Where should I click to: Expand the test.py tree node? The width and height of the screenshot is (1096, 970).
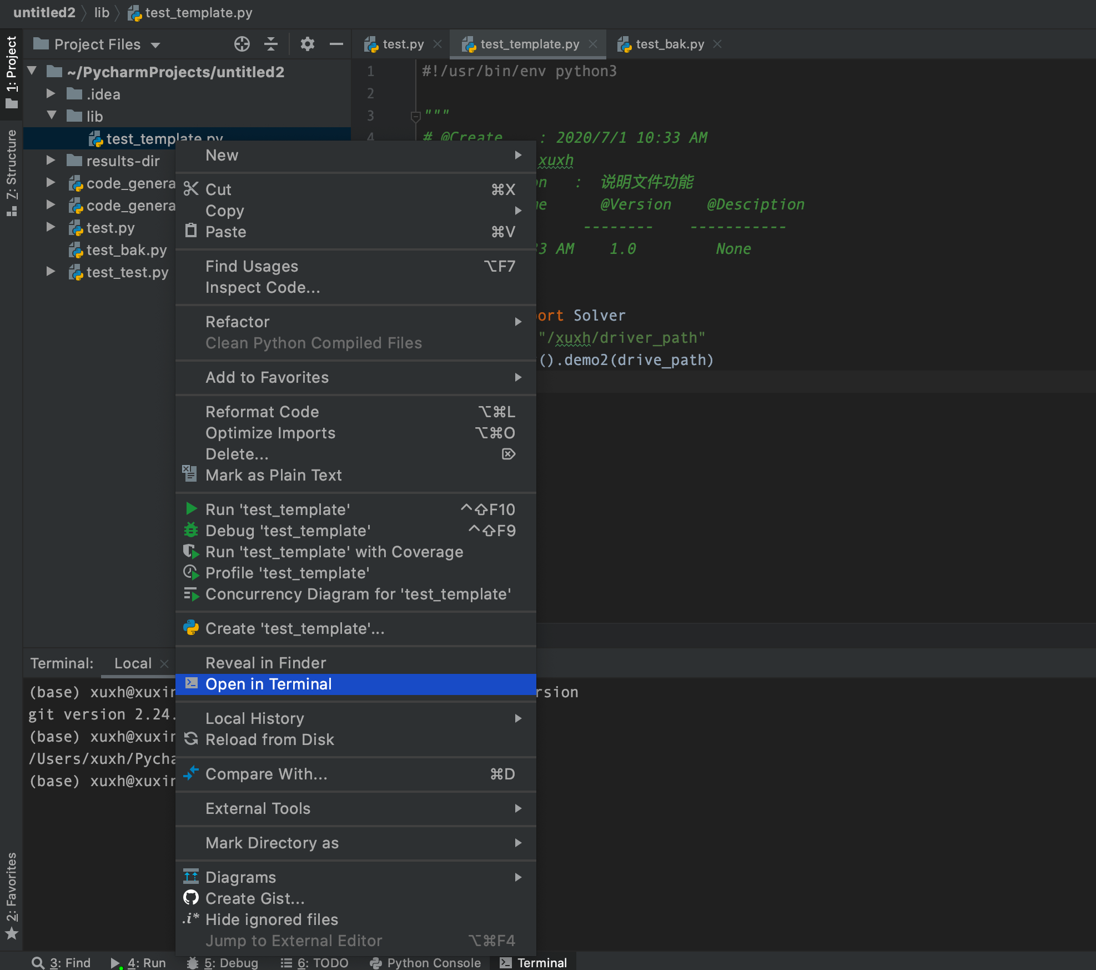point(51,227)
